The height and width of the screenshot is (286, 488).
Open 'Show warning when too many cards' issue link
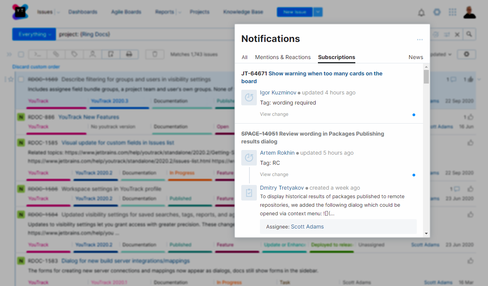coord(325,73)
